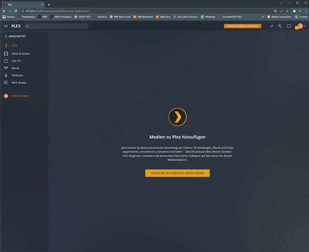Click HOLEN SIE SICH DEN PLEX MEDIA SERVER

coord(177,173)
